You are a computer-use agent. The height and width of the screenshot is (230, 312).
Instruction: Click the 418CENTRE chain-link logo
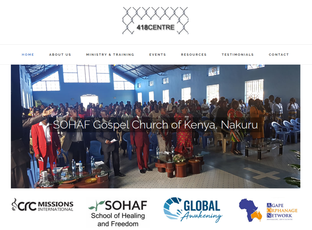pos(155,20)
